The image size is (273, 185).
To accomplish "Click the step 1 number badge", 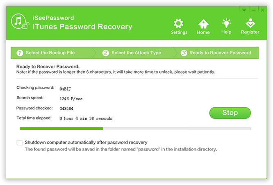I will [x=20, y=53].
